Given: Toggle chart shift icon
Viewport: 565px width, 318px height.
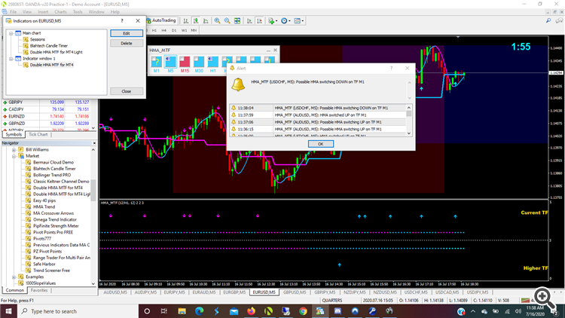Looking at the screenshot, I should [x=259, y=21].
